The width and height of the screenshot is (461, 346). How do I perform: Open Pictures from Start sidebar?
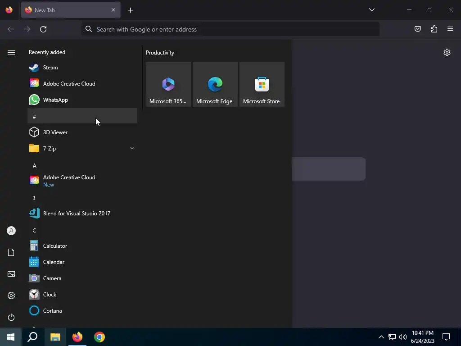(x=11, y=274)
